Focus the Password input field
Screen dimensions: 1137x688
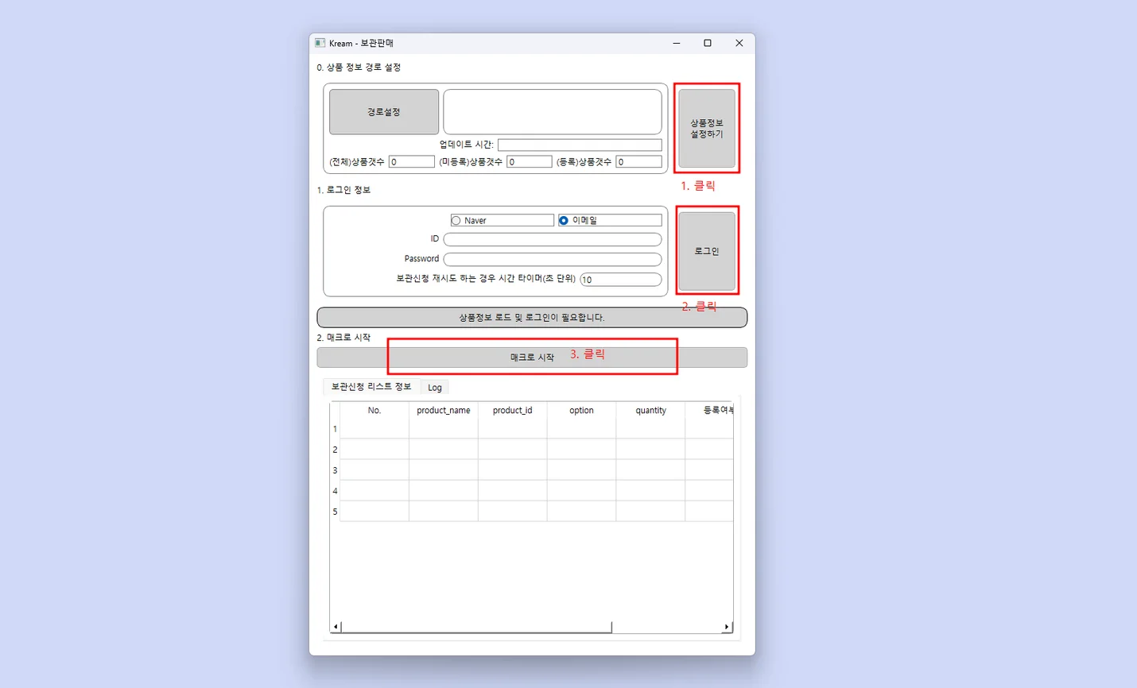point(553,259)
